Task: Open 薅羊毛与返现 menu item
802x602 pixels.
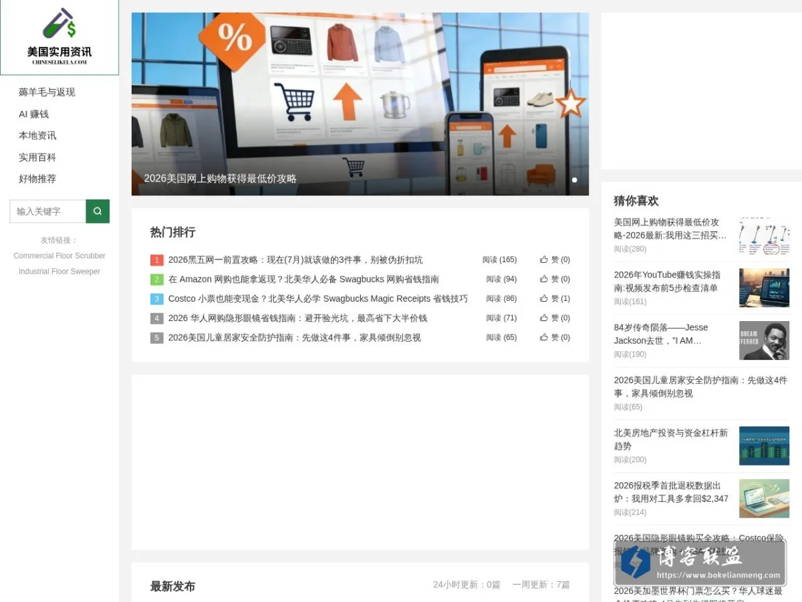Action: pyautogui.click(x=47, y=92)
